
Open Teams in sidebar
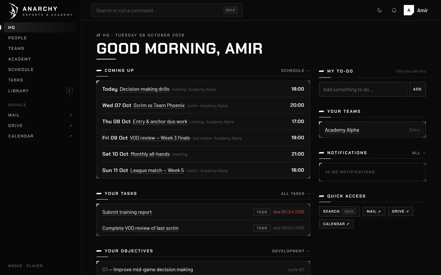[40, 48]
